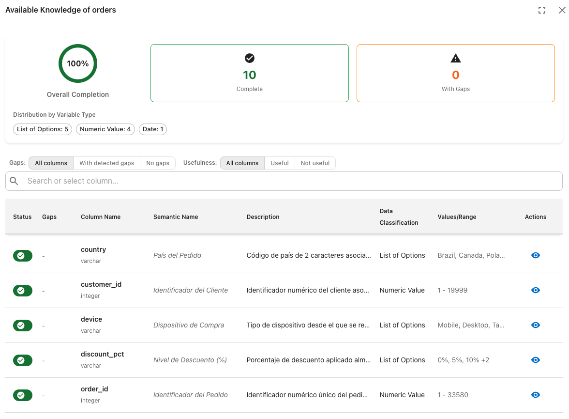This screenshot has height=419, width=569.
Task: Toggle the green status switch for country
Action: (x=22, y=256)
